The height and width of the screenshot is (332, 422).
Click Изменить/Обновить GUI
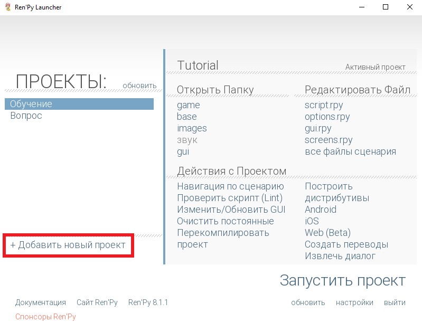click(231, 210)
